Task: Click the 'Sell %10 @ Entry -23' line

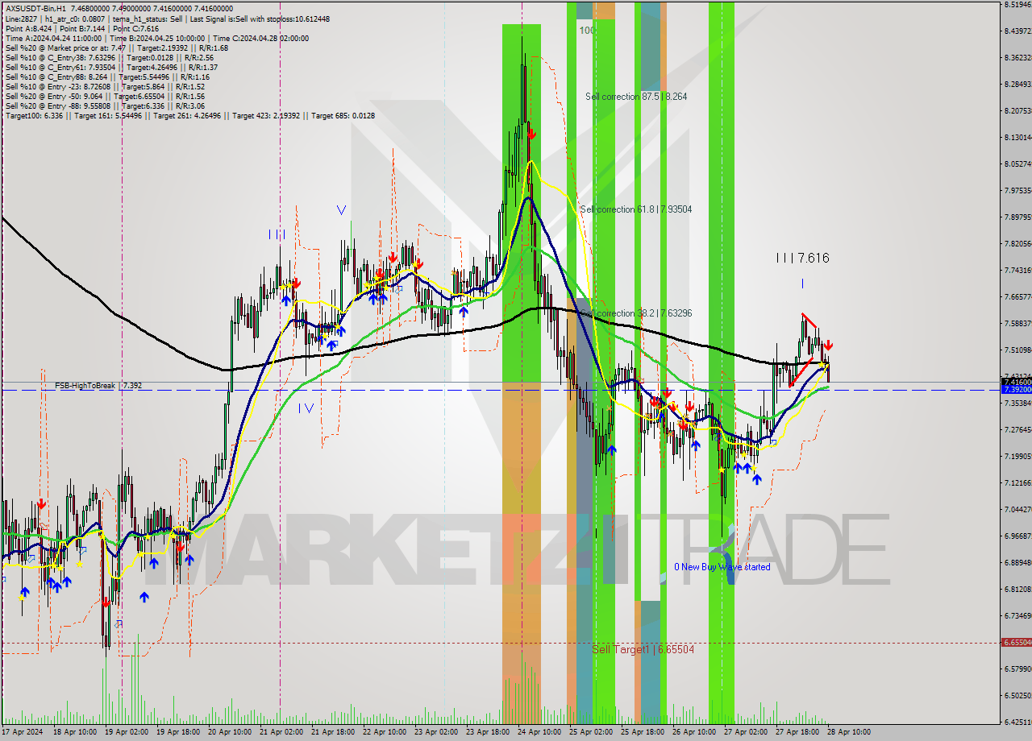Action: pyautogui.click(x=105, y=86)
